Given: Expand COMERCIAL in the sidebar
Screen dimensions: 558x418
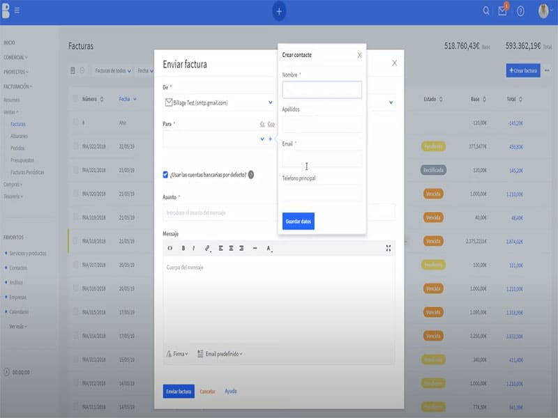Looking at the screenshot, I should click(x=15, y=57).
